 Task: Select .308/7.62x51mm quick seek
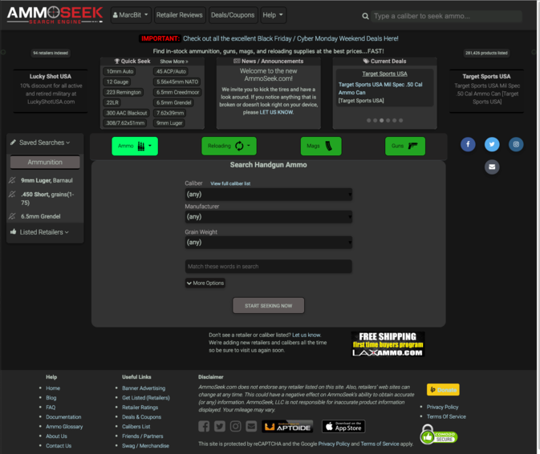pyautogui.click(x=125, y=123)
